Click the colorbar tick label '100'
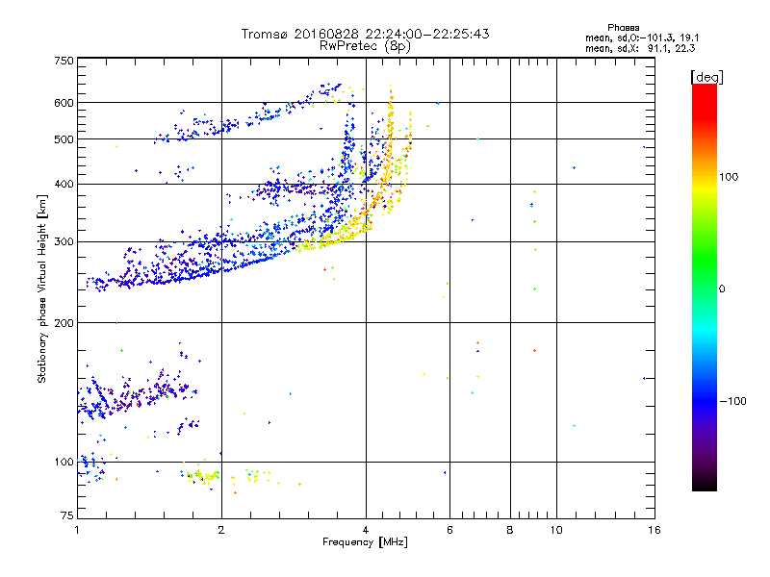The width and height of the screenshot is (770, 577). 729,177
